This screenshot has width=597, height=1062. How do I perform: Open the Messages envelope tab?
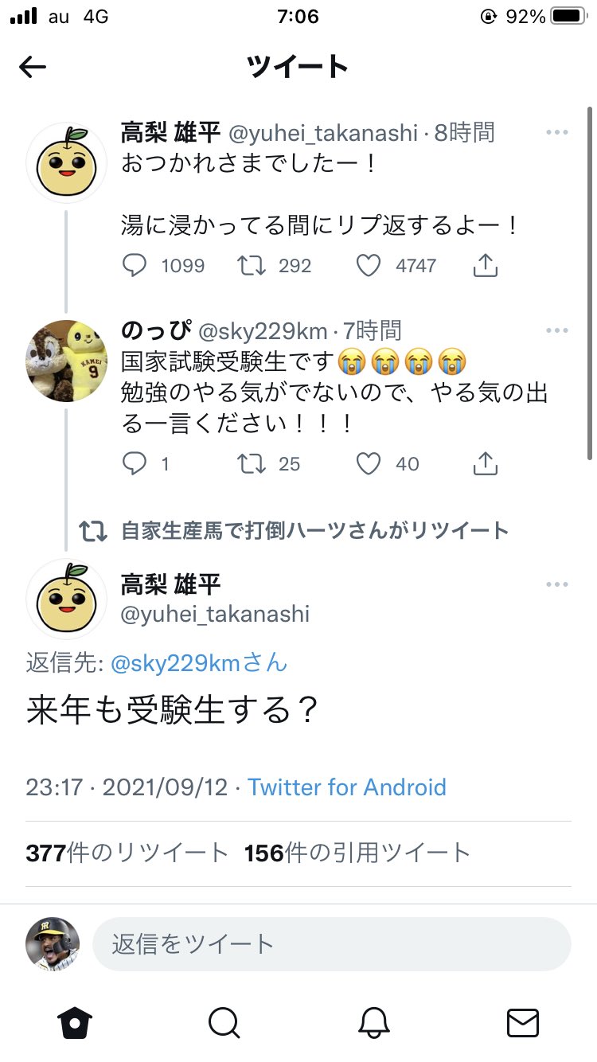point(523,1022)
